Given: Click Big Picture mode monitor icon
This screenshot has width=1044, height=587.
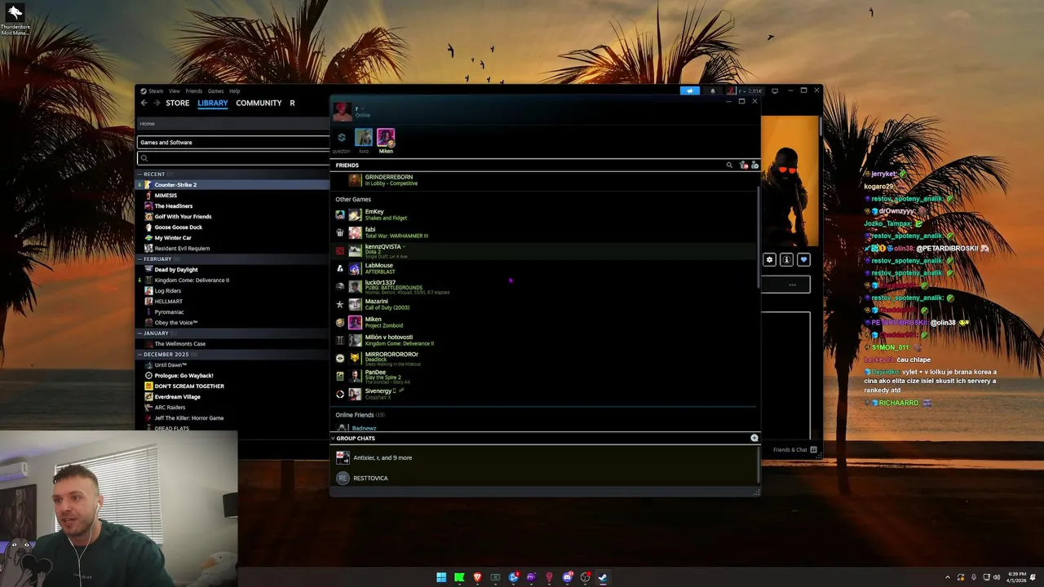Looking at the screenshot, I should tap(775, 90).
